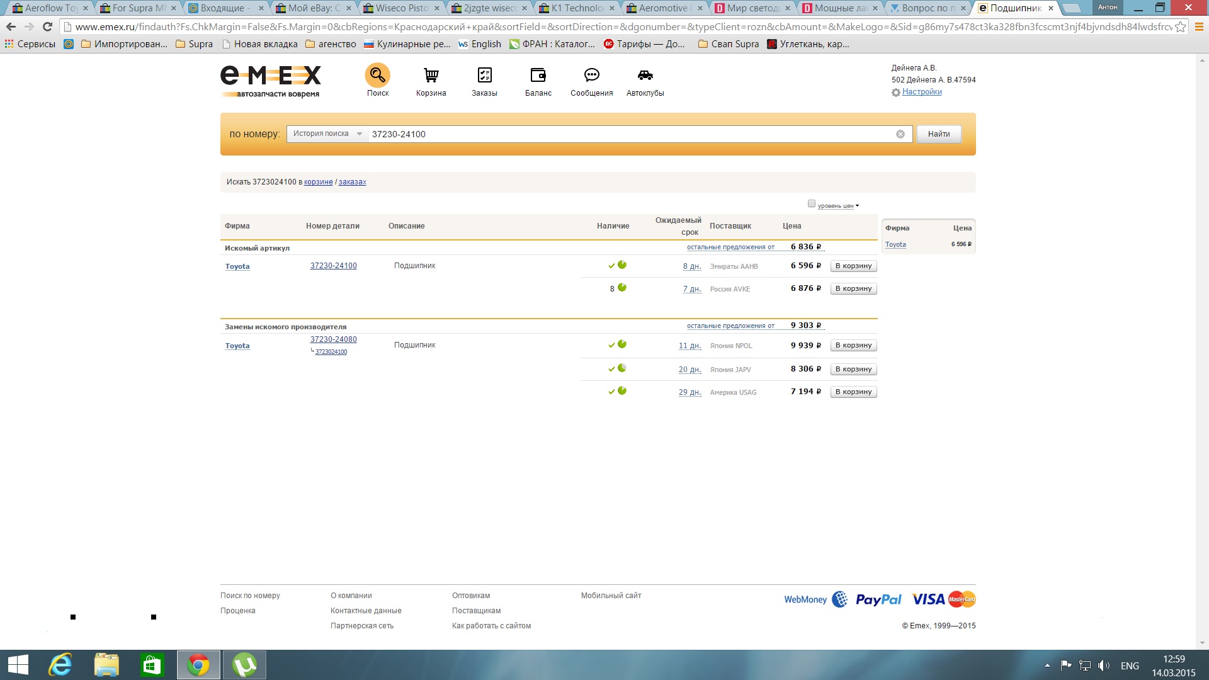Open part number 37230-24080 link
The image size is (1209, 680).
(x=333, y=339)
